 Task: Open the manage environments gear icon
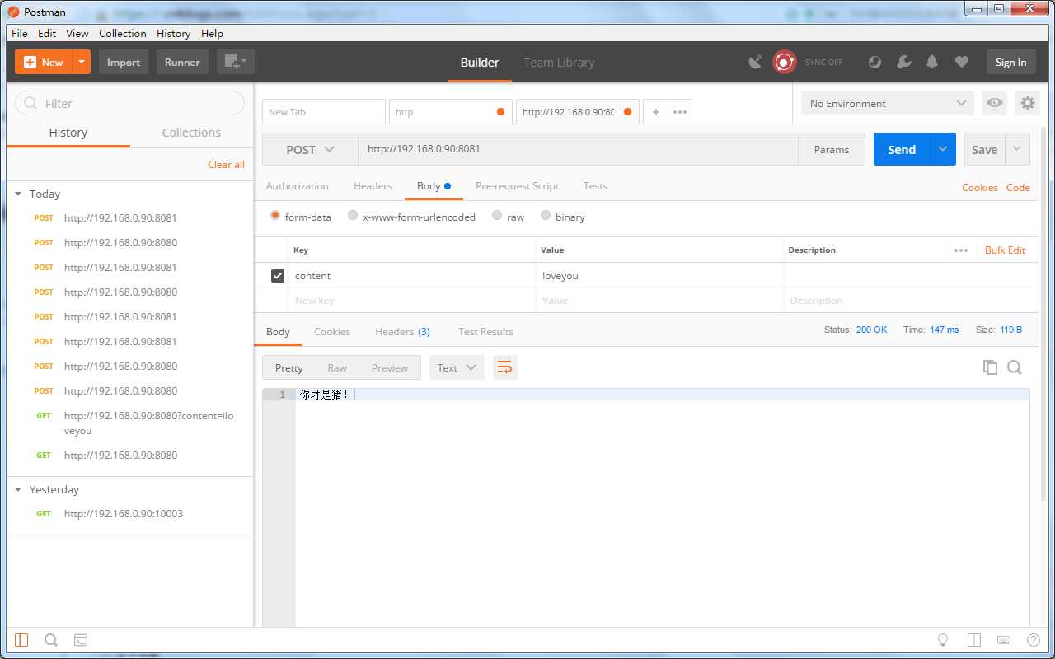[x=1027, y=103]
